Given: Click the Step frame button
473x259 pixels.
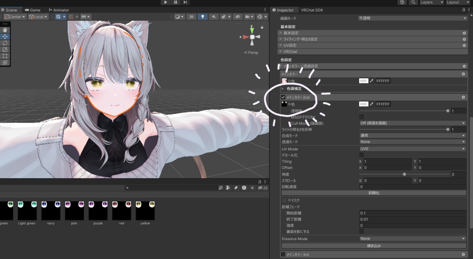Looking at the screenshot, I should click(x=185, y=2).
